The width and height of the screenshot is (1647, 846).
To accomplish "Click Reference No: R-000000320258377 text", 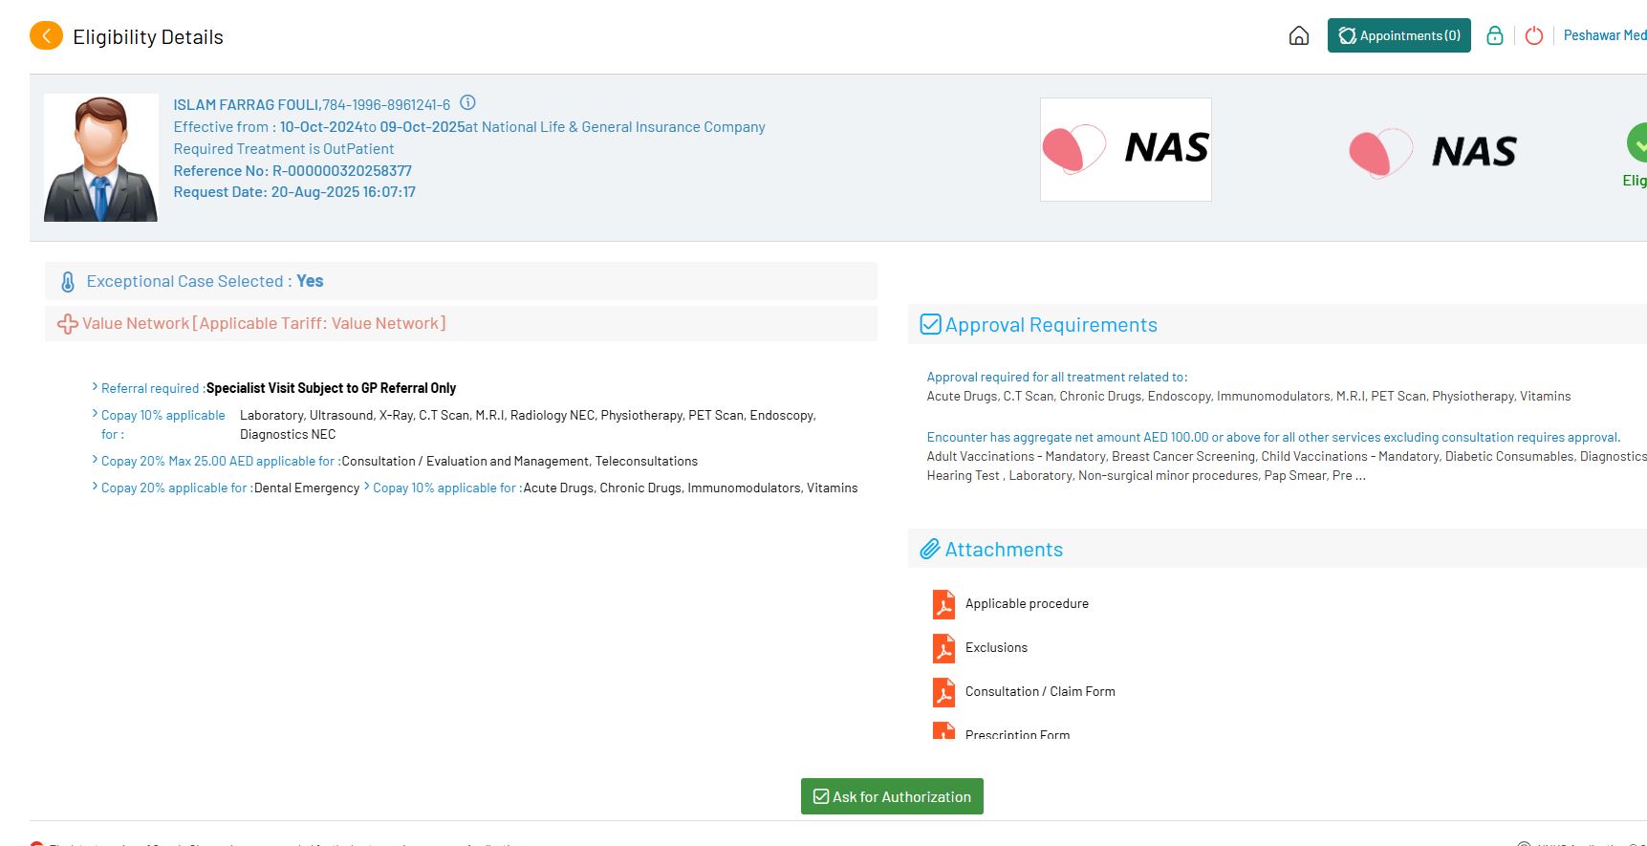I will coord(293,171).
